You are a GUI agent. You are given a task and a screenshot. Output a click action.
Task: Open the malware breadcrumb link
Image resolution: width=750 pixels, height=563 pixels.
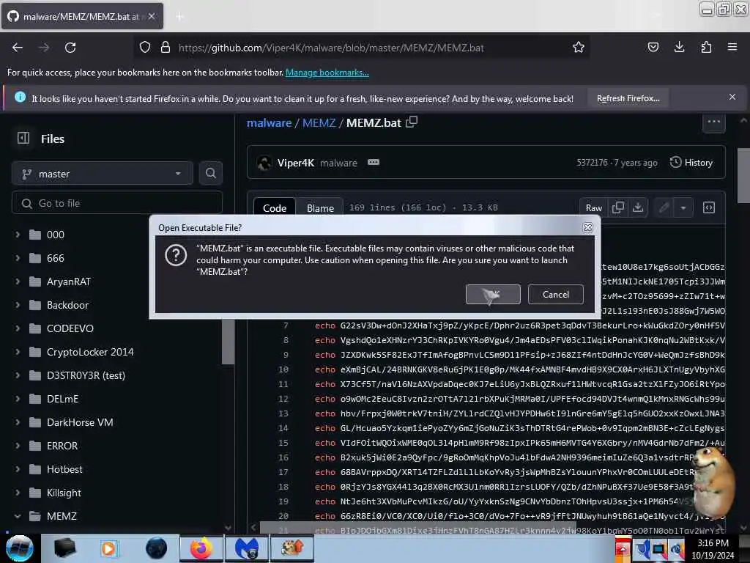point(269,122)
